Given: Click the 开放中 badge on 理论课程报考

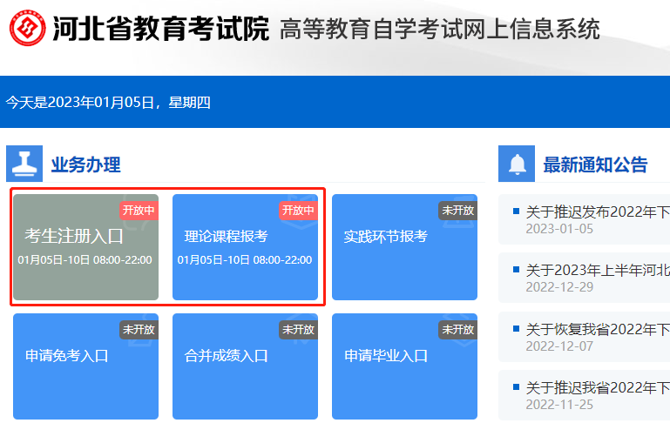Looking at the screenshot, I should pyautogui.click(x=298, y=211).
